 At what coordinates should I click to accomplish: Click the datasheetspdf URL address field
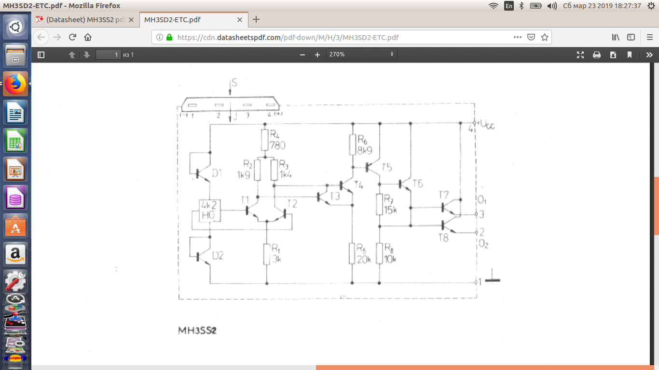(x=288, y=37)
